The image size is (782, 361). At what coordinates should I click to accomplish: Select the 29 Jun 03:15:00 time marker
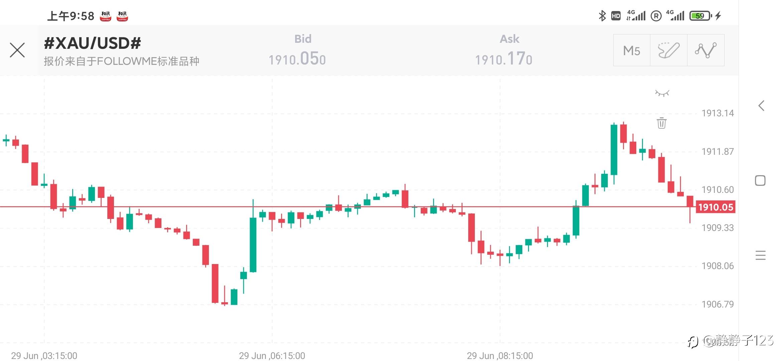[x=44, y=356]
